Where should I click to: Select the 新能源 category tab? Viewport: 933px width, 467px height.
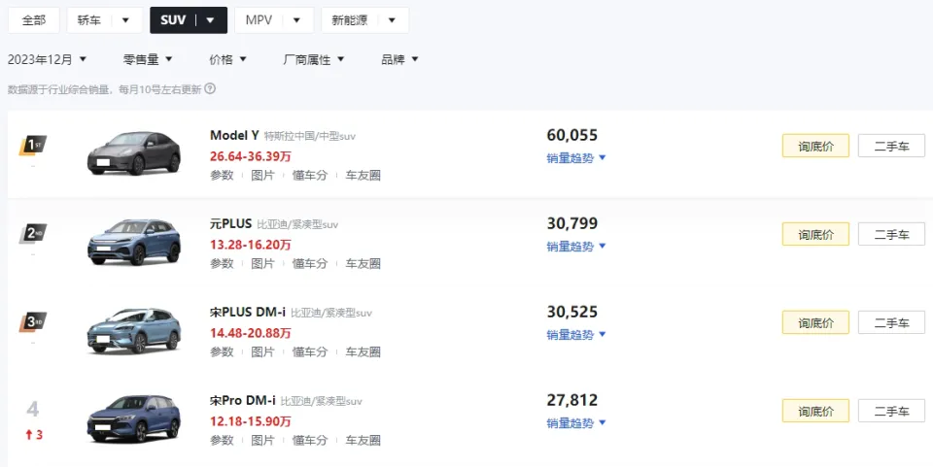coord(349,20)
